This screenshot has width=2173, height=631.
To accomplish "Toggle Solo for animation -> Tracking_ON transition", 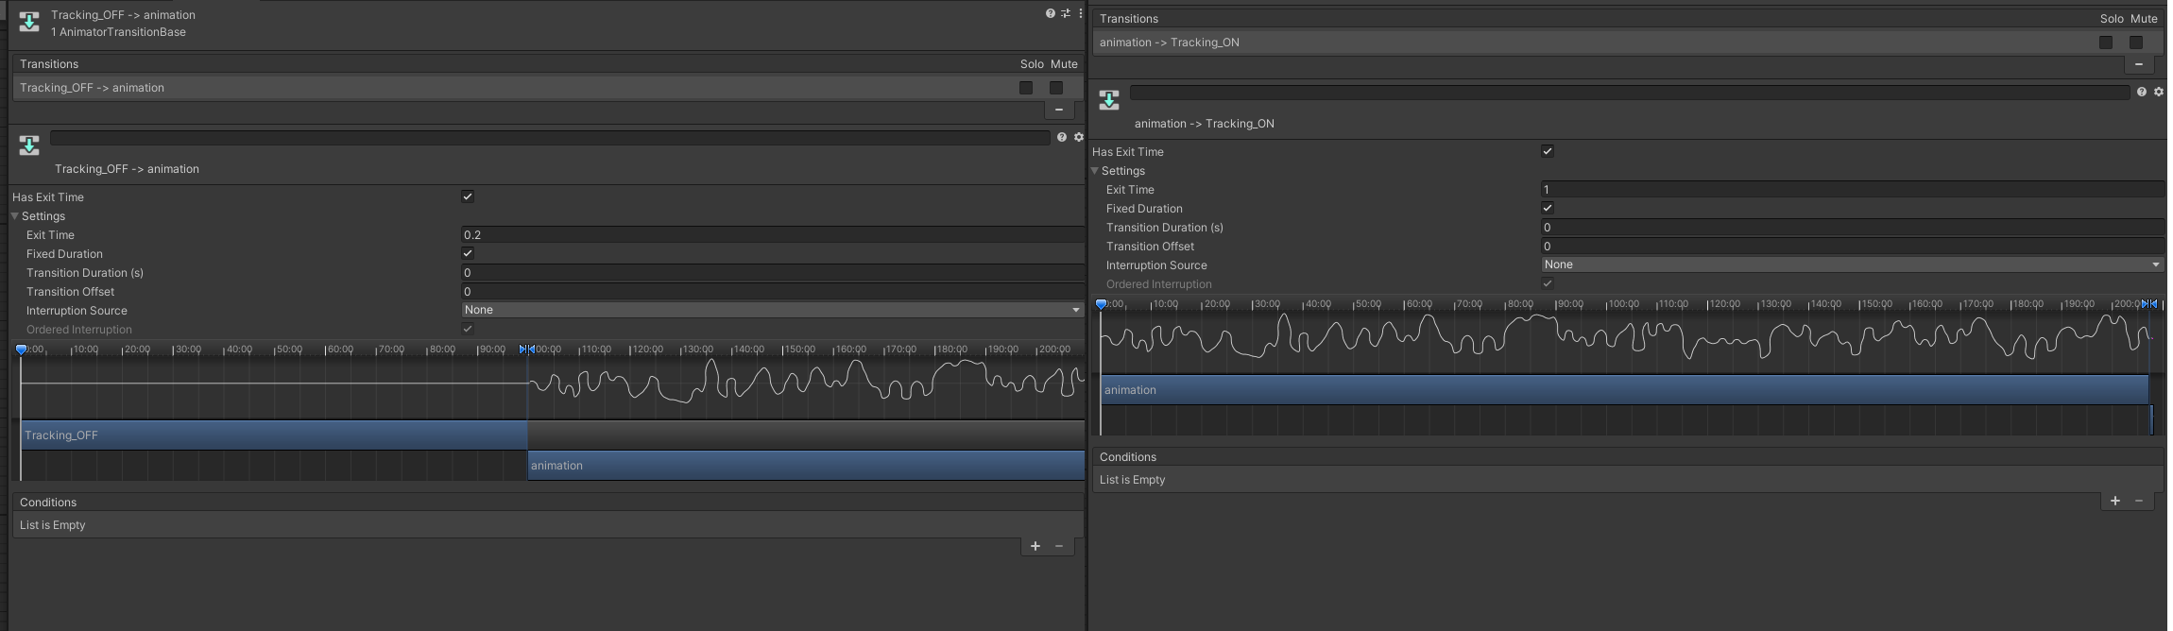I will pyautogui.click(x=2105, y=43).
